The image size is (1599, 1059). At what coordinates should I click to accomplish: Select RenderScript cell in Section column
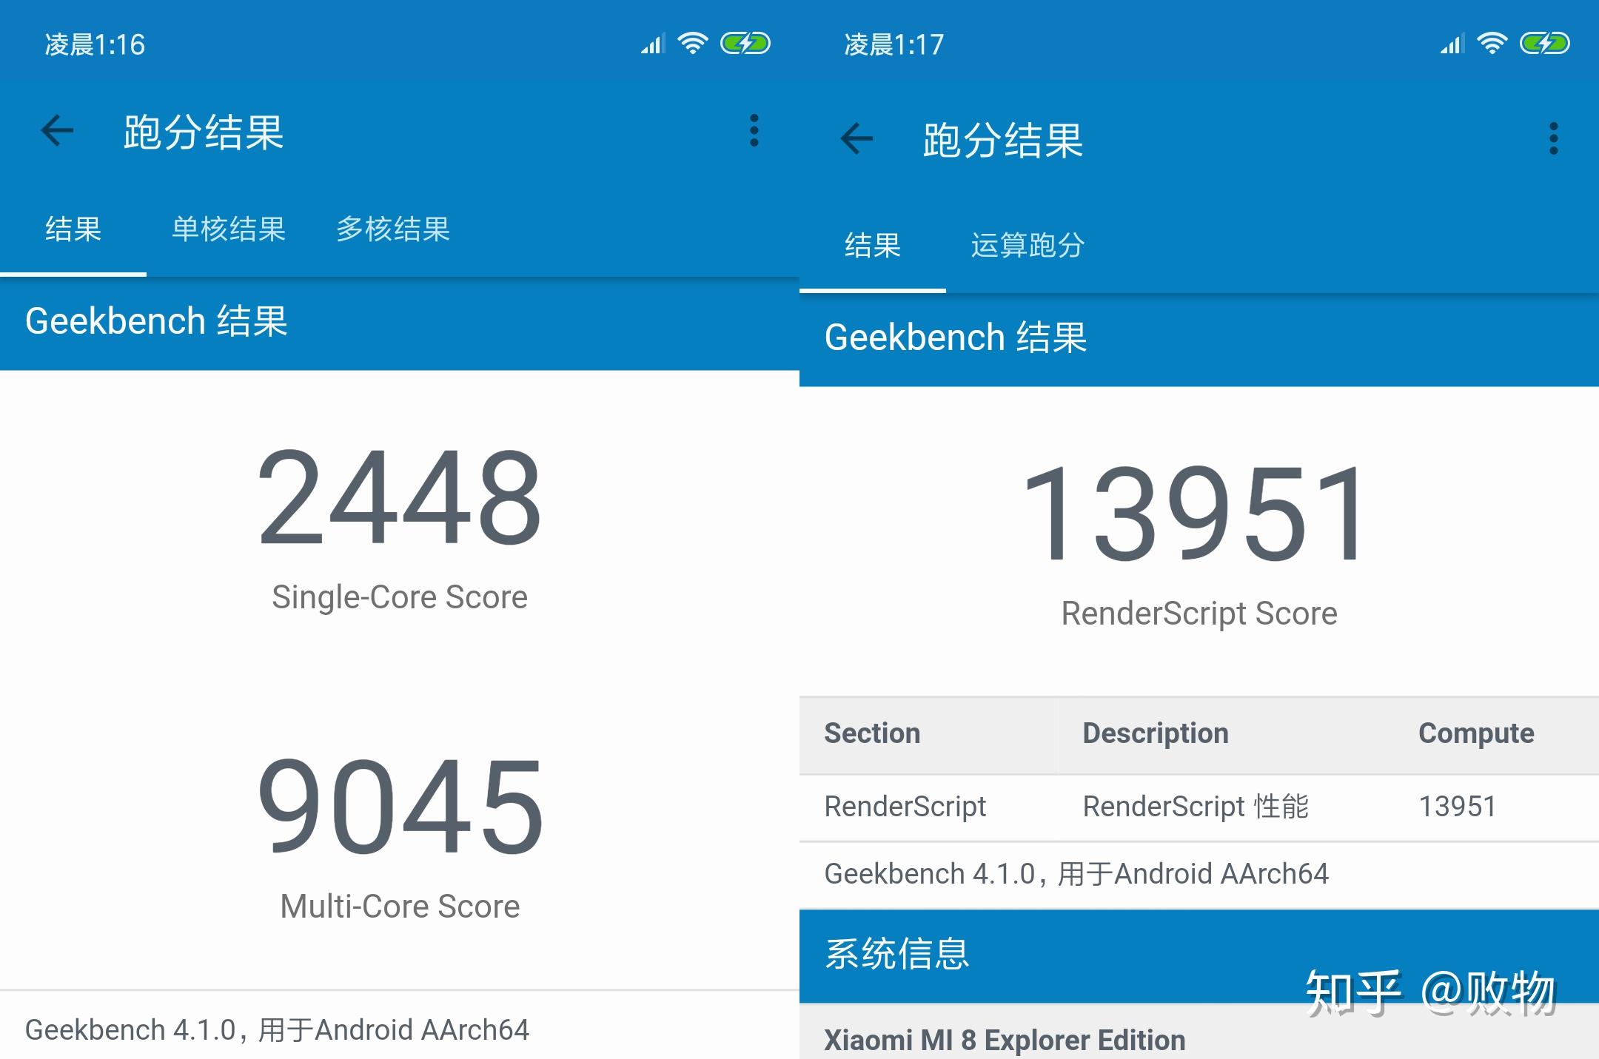tap(905, 807)
